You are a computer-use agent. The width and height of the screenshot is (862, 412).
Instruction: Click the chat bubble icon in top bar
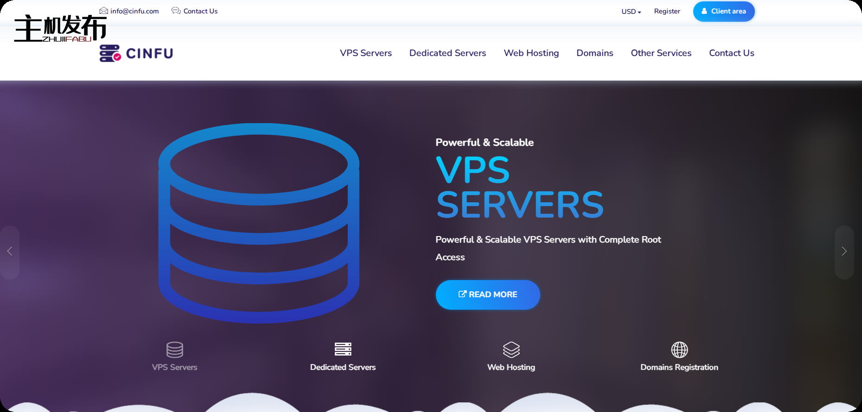(x=176, y=11)
